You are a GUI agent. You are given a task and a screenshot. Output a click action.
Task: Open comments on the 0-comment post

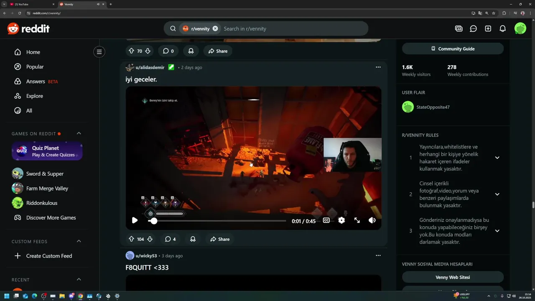168,51
